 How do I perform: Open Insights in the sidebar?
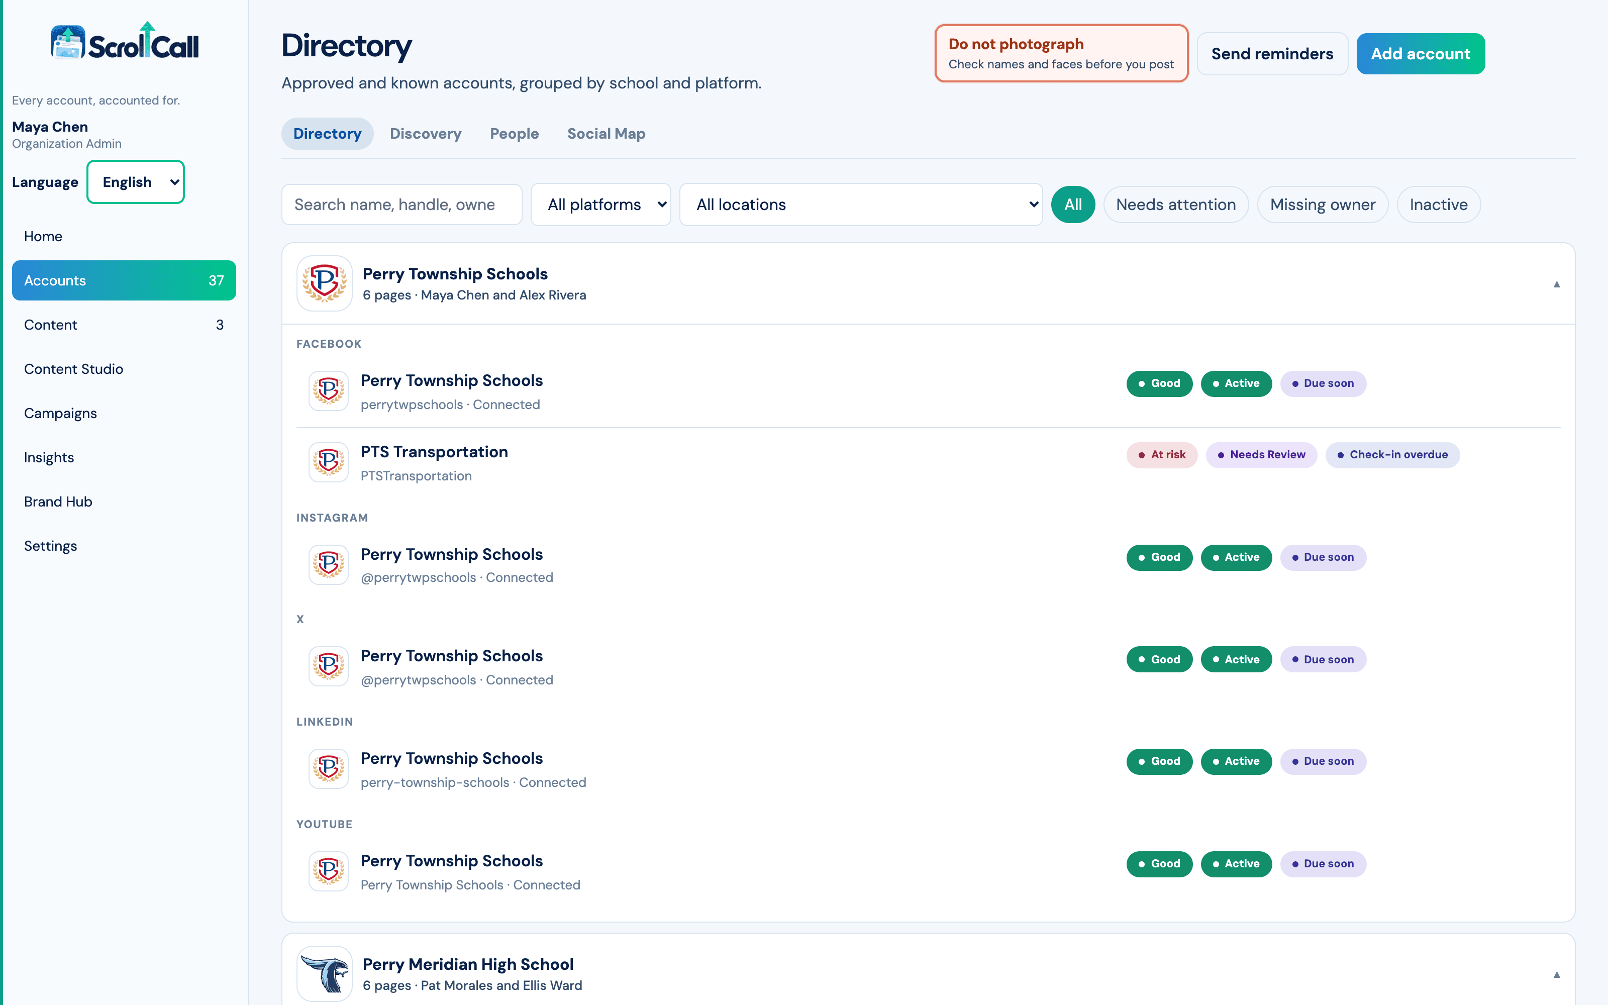tap(124, 457)
